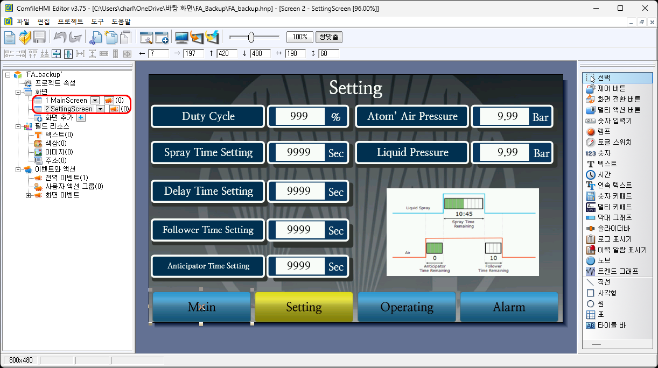658x368 pixels.
Task: Align objects to bottom edge
Action: tap(45, 54)
